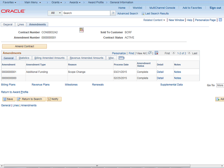
Task: Open the Milestones link
Action: (x=71, y=85)
